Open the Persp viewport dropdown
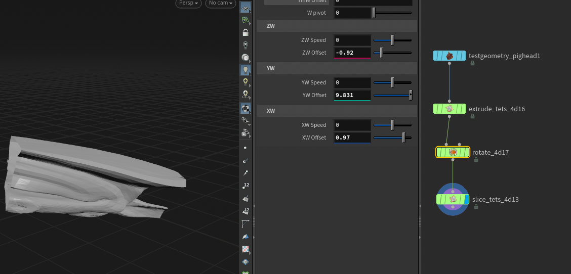The width and height of the screenshot is (571, 274). [188, 3]
